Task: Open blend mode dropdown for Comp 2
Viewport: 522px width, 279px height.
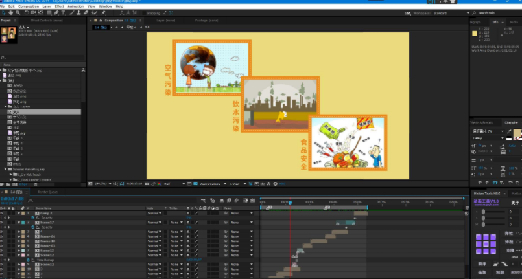Action: pos(154,213)
